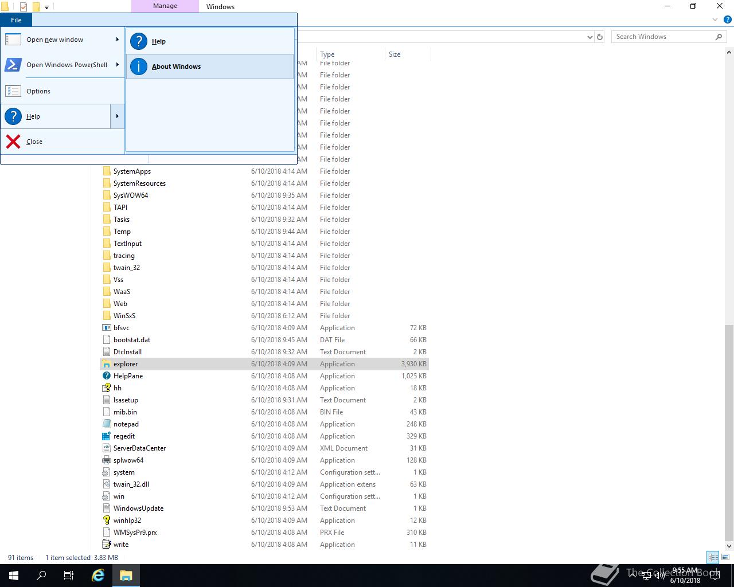734x587 pixels.
Task: Select the WinSxS folder
Action: [124, 316]
